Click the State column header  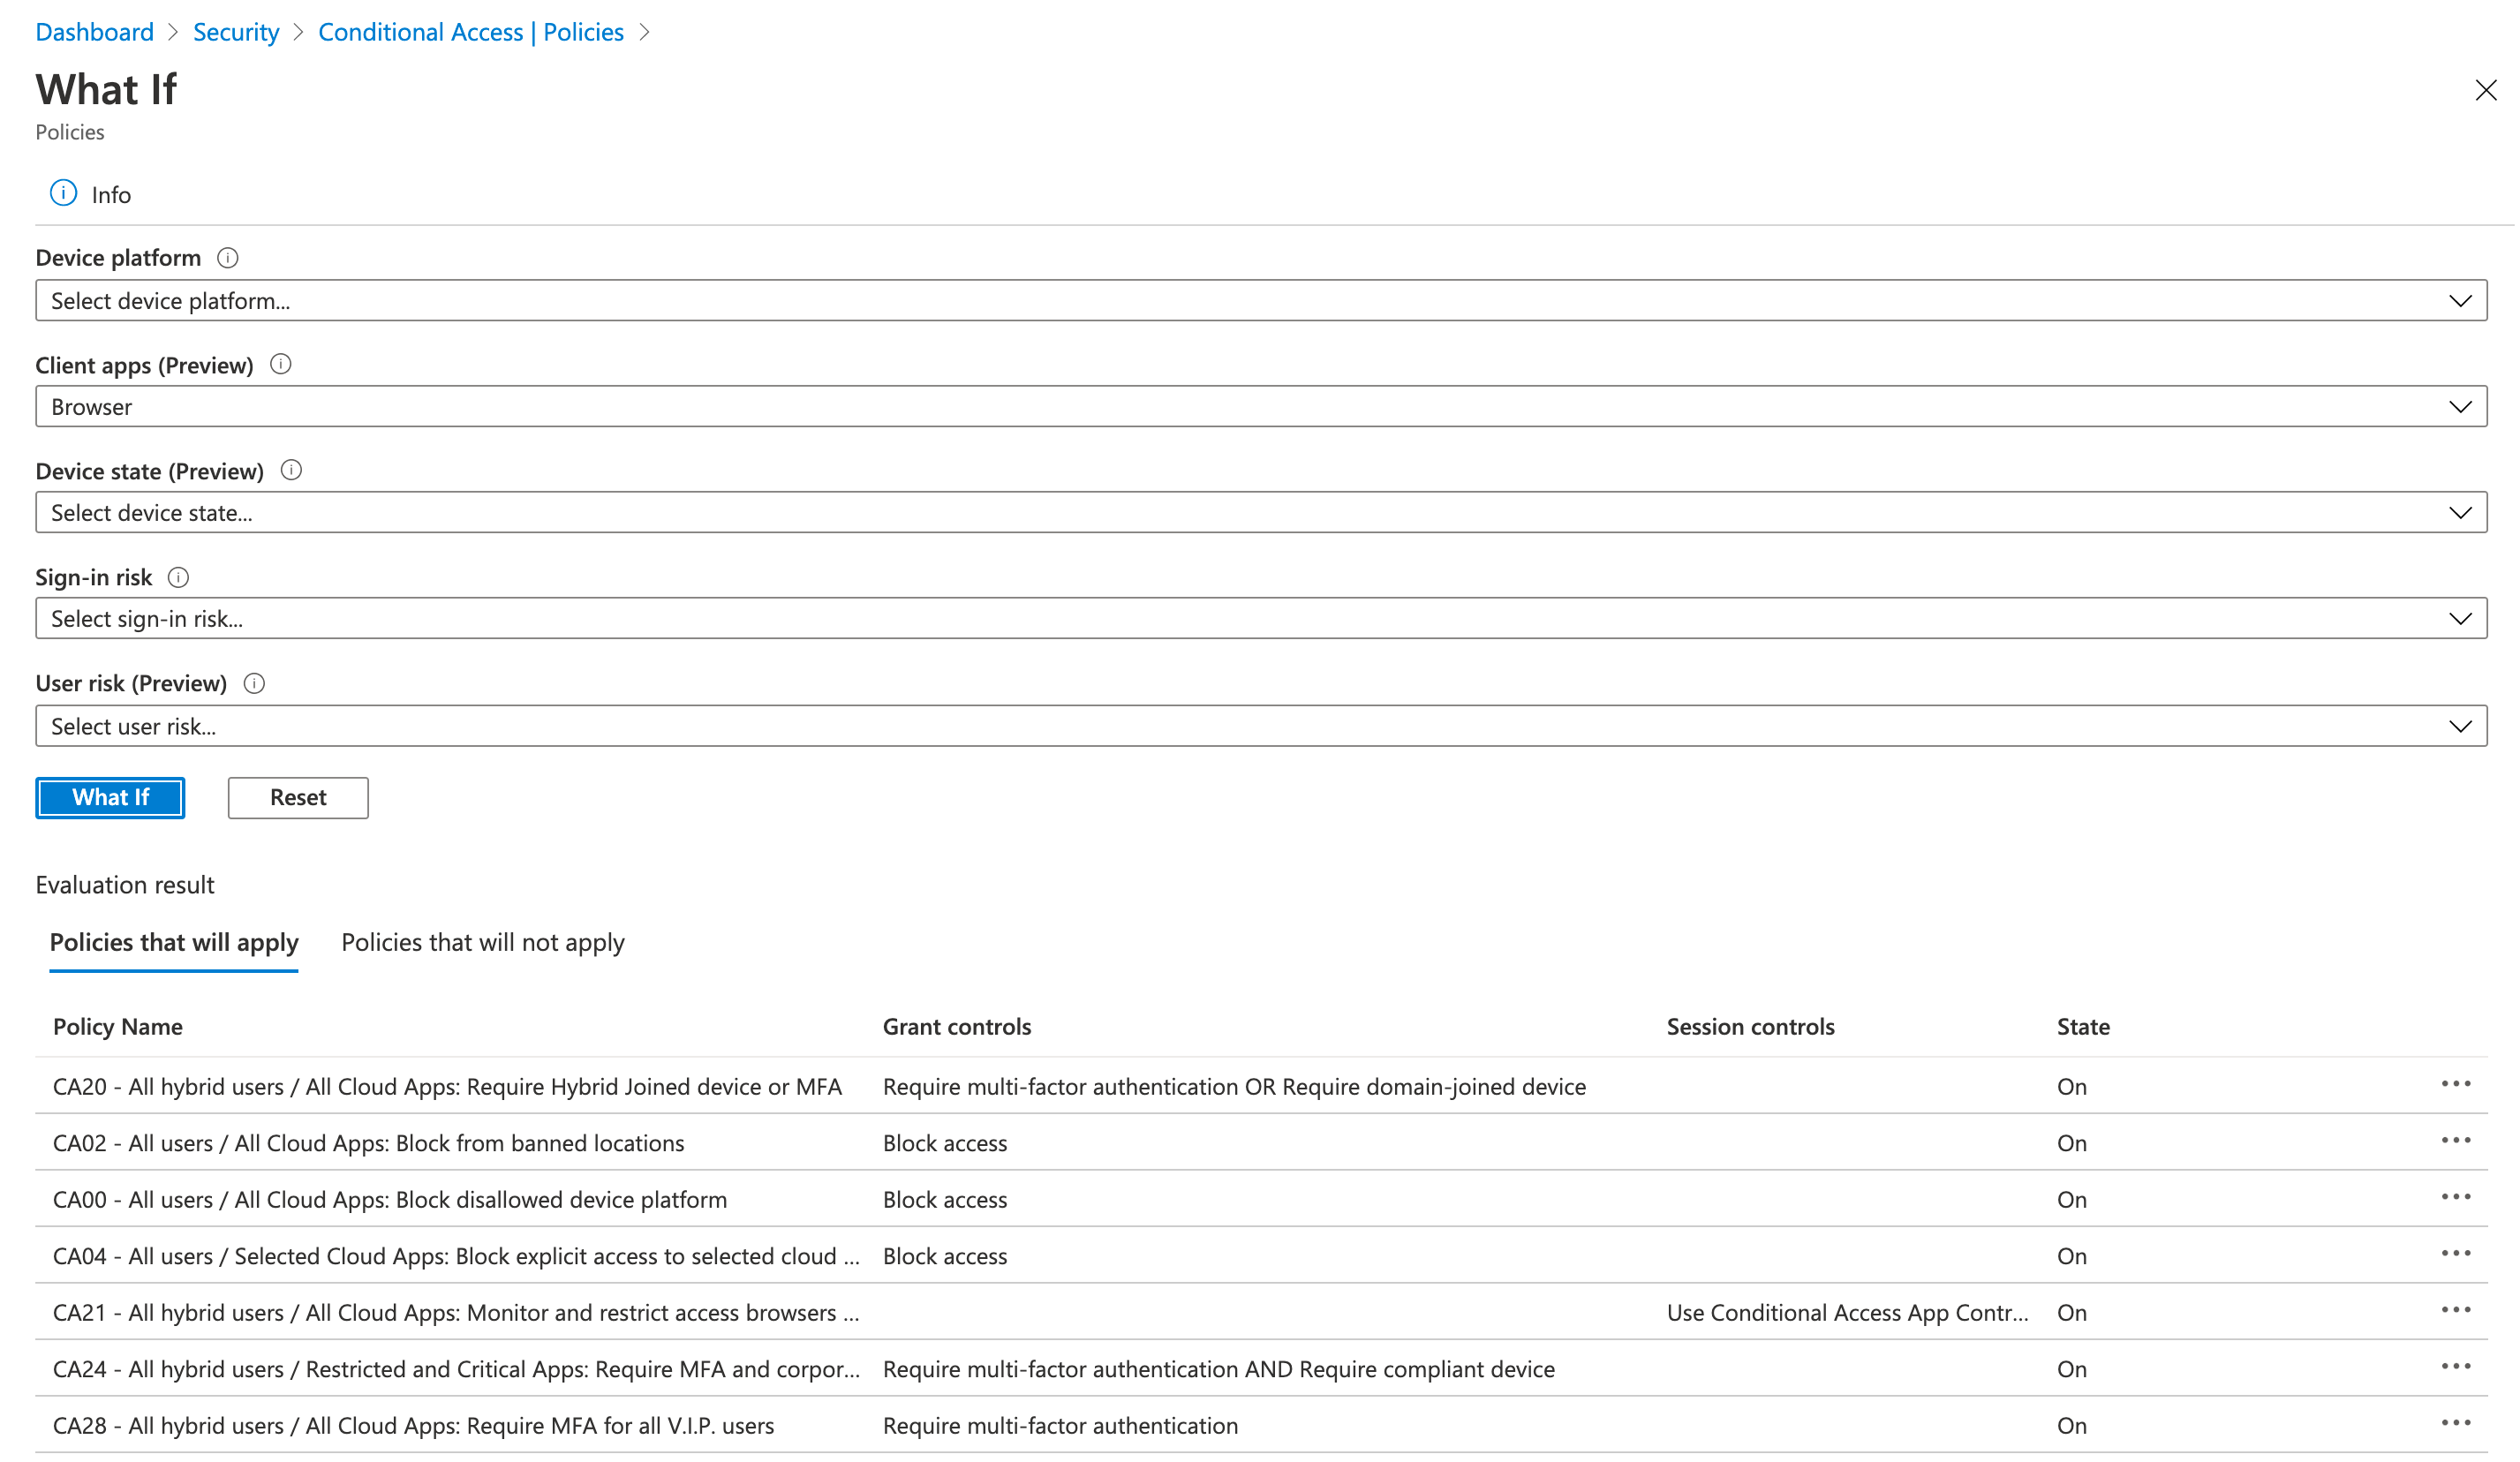2083,1026
